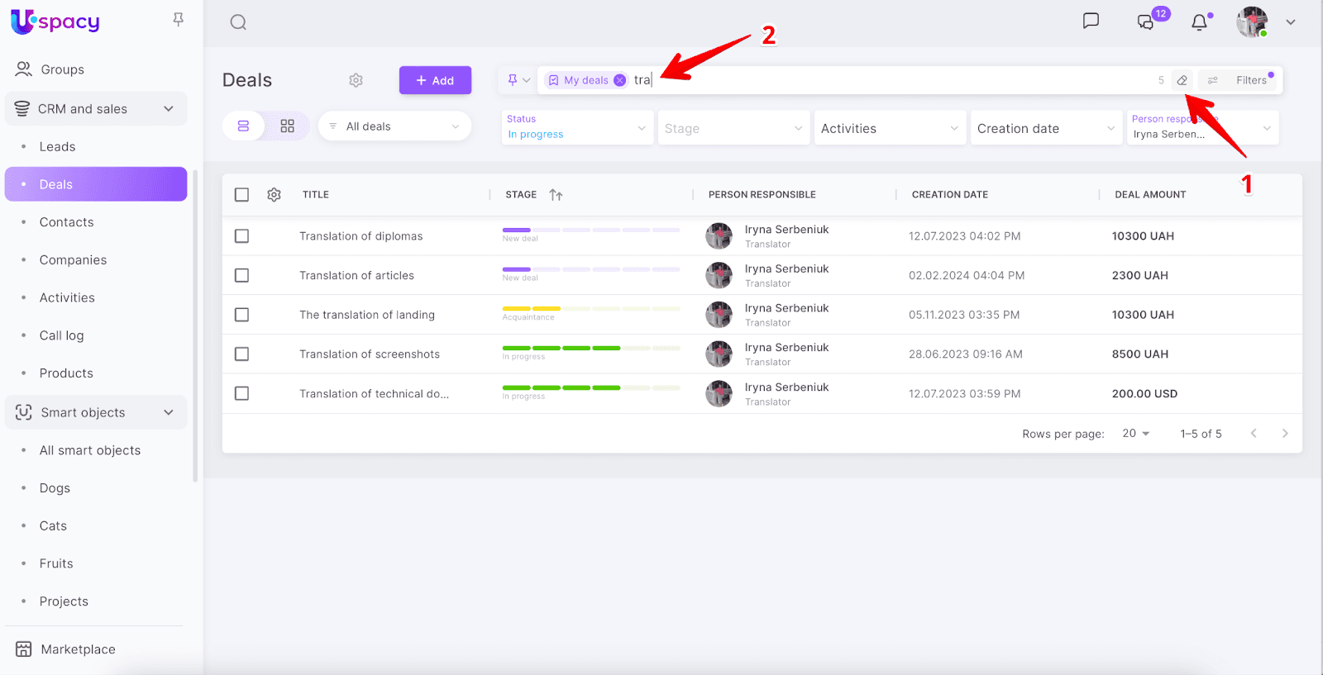This screenshot has width=1323, height=675.
Task: Expand the Creation date filter dropdown
Action: pyautogui.click(x=1045, y=128)
